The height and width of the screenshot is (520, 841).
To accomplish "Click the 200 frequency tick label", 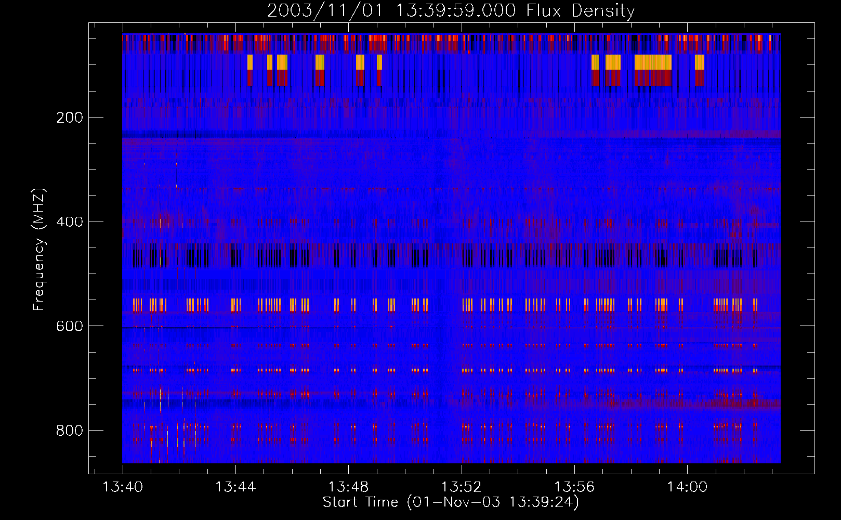I will 70,118.
